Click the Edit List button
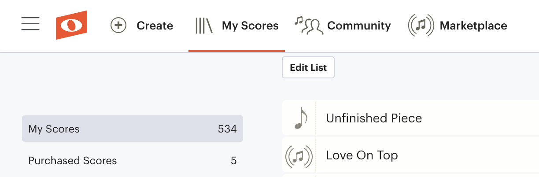 click(x=308, y=67)
